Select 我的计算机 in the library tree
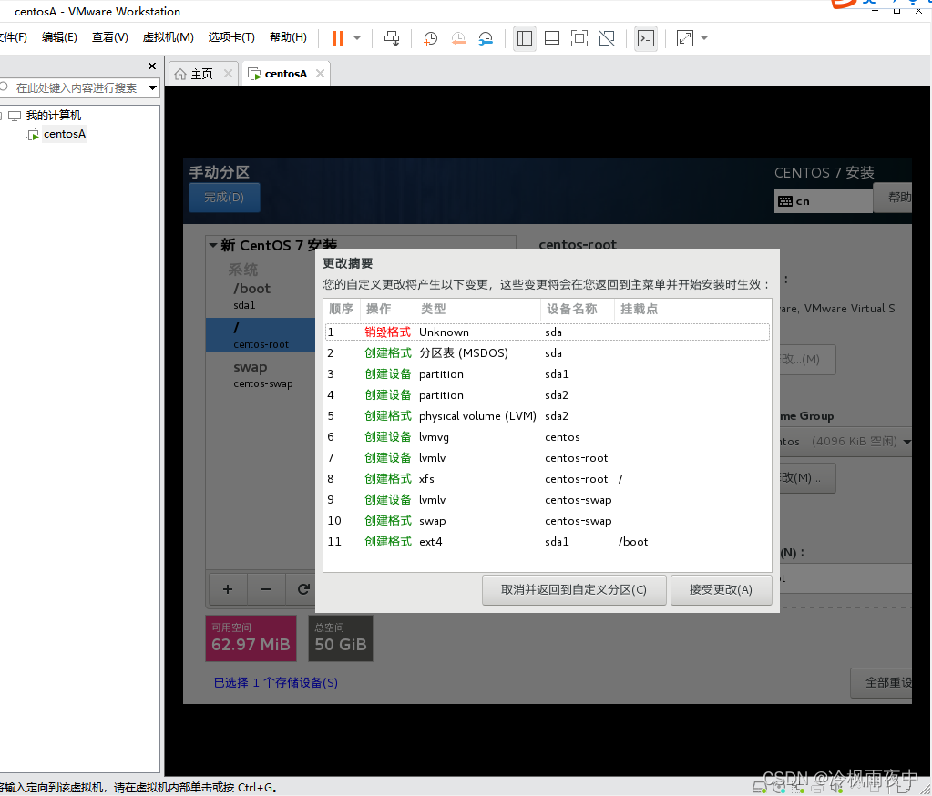This screenshot has width=932, height=796. (x=54, y=116)
